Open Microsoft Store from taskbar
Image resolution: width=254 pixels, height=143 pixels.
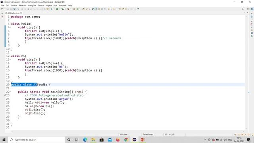click(x=102, y=139)
